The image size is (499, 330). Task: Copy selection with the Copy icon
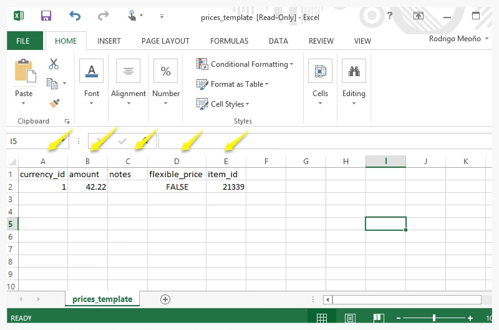[52, 84]
